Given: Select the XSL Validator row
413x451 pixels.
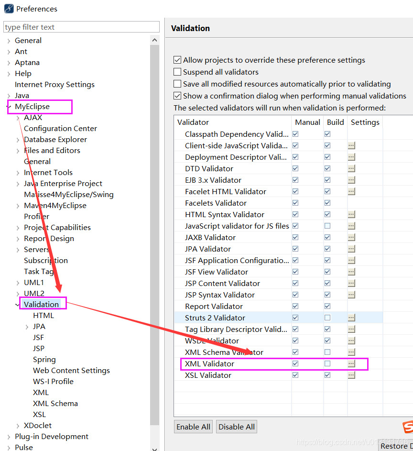Looking at the screenshot, I should click(278, 375).
